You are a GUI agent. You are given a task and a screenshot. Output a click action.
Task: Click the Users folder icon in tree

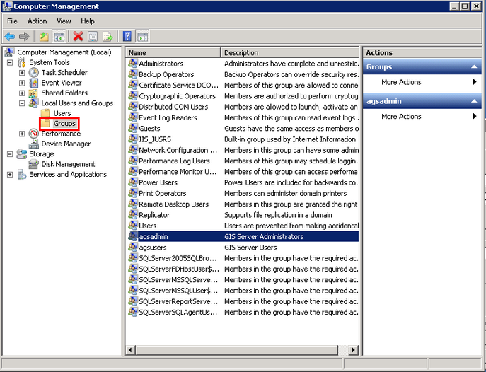pos(45,113)
